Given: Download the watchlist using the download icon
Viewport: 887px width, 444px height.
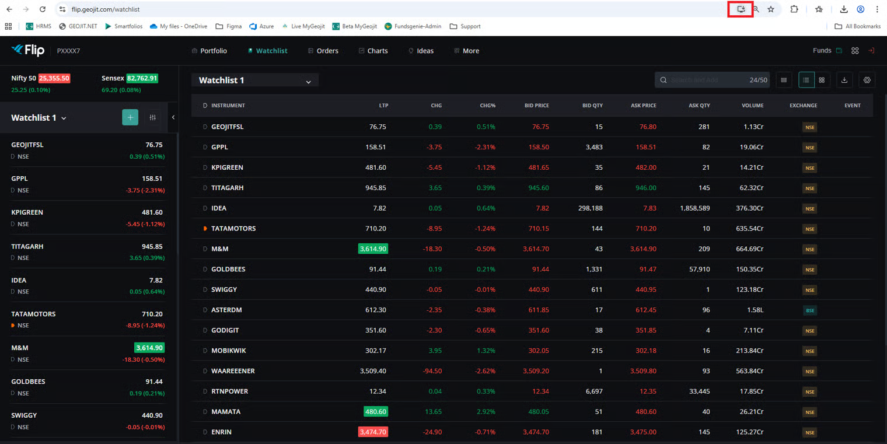Looking at the screenshot, I should (844, 80).
